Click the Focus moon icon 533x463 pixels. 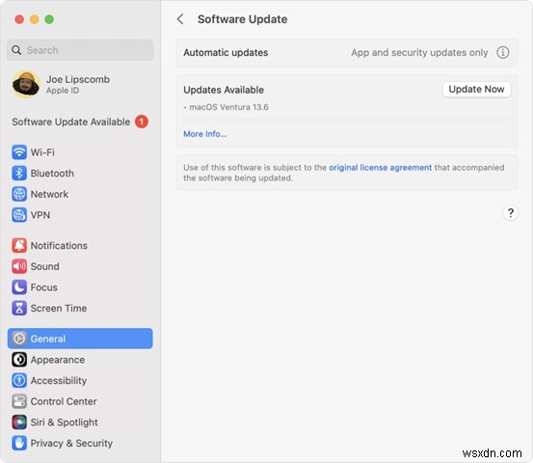coord(19,287)
